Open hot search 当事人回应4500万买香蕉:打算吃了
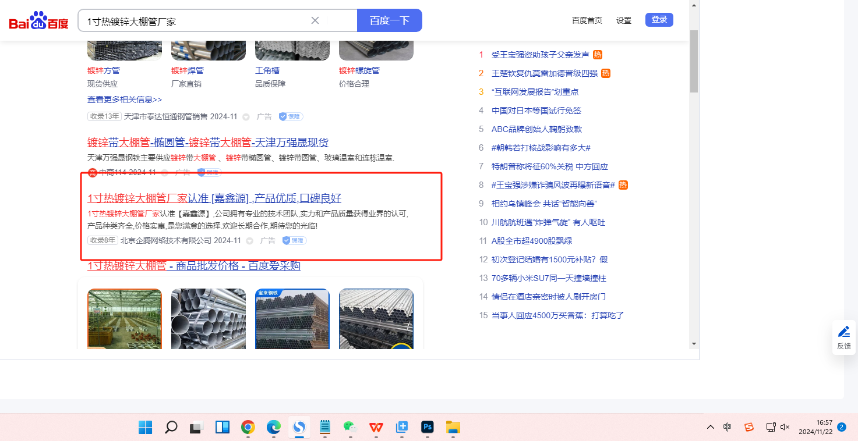 [558, 315]
